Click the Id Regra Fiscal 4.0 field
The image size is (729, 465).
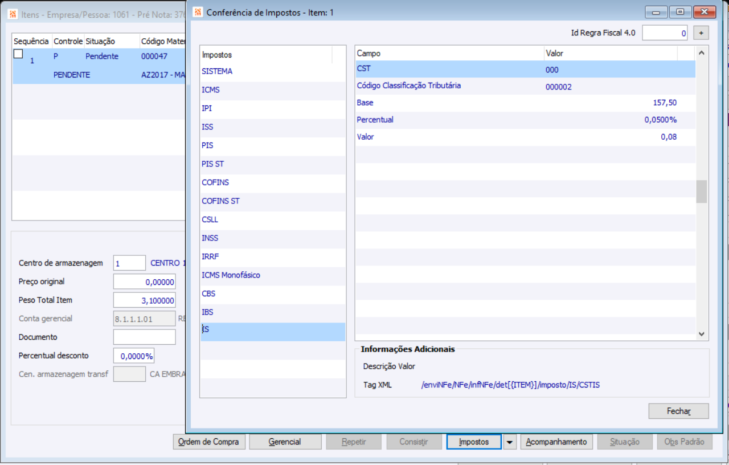coord(665,33)
